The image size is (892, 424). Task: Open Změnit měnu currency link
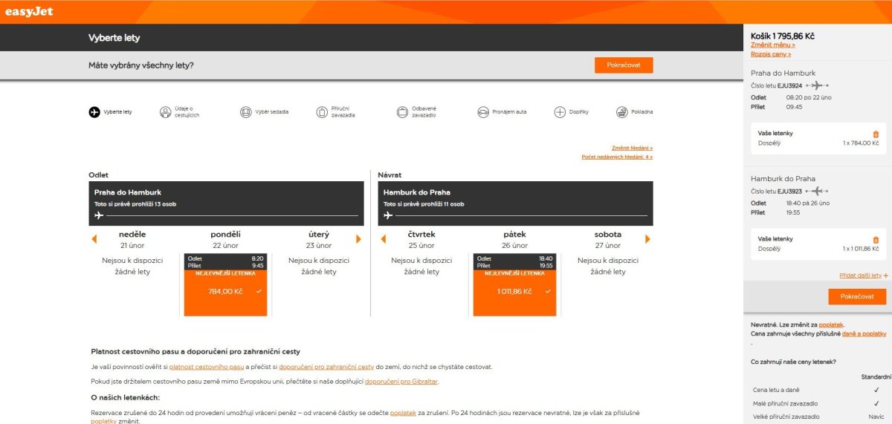click(772, 45)
